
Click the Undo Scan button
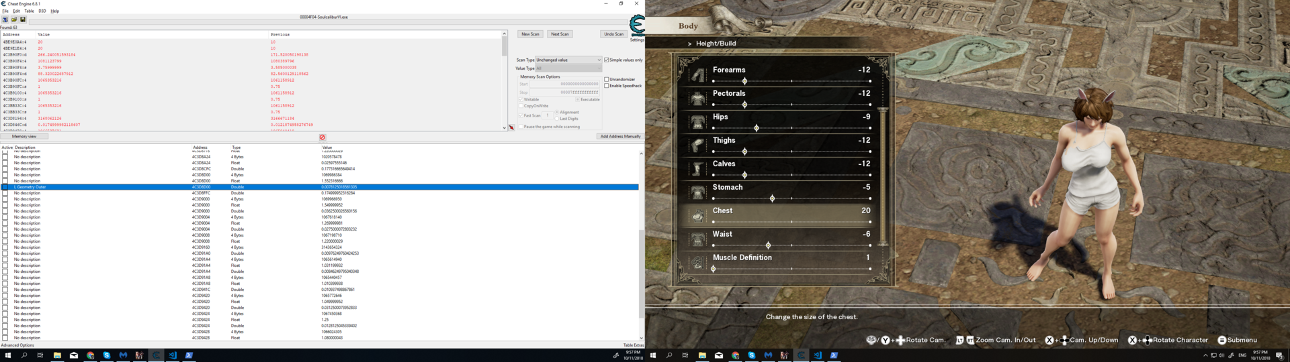pyautogui.click(x=613, y=34)
